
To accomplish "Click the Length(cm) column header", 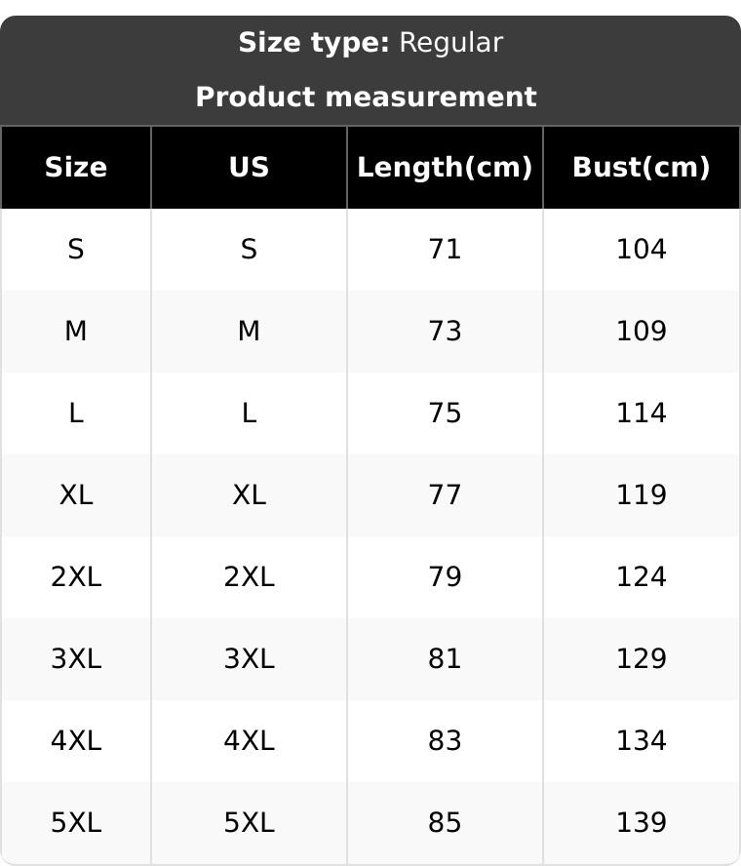I will 445,168.
